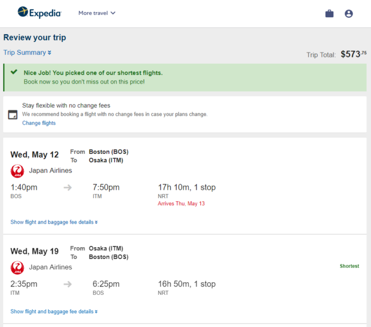Click the Arrives Thu, May 13 notice

181,204
